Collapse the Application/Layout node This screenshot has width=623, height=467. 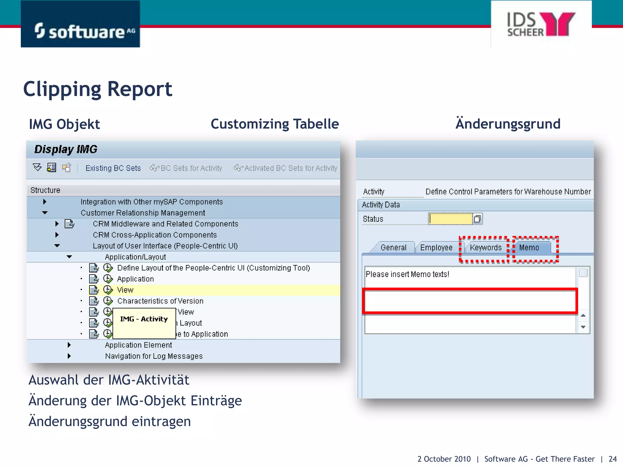[69, 257]
